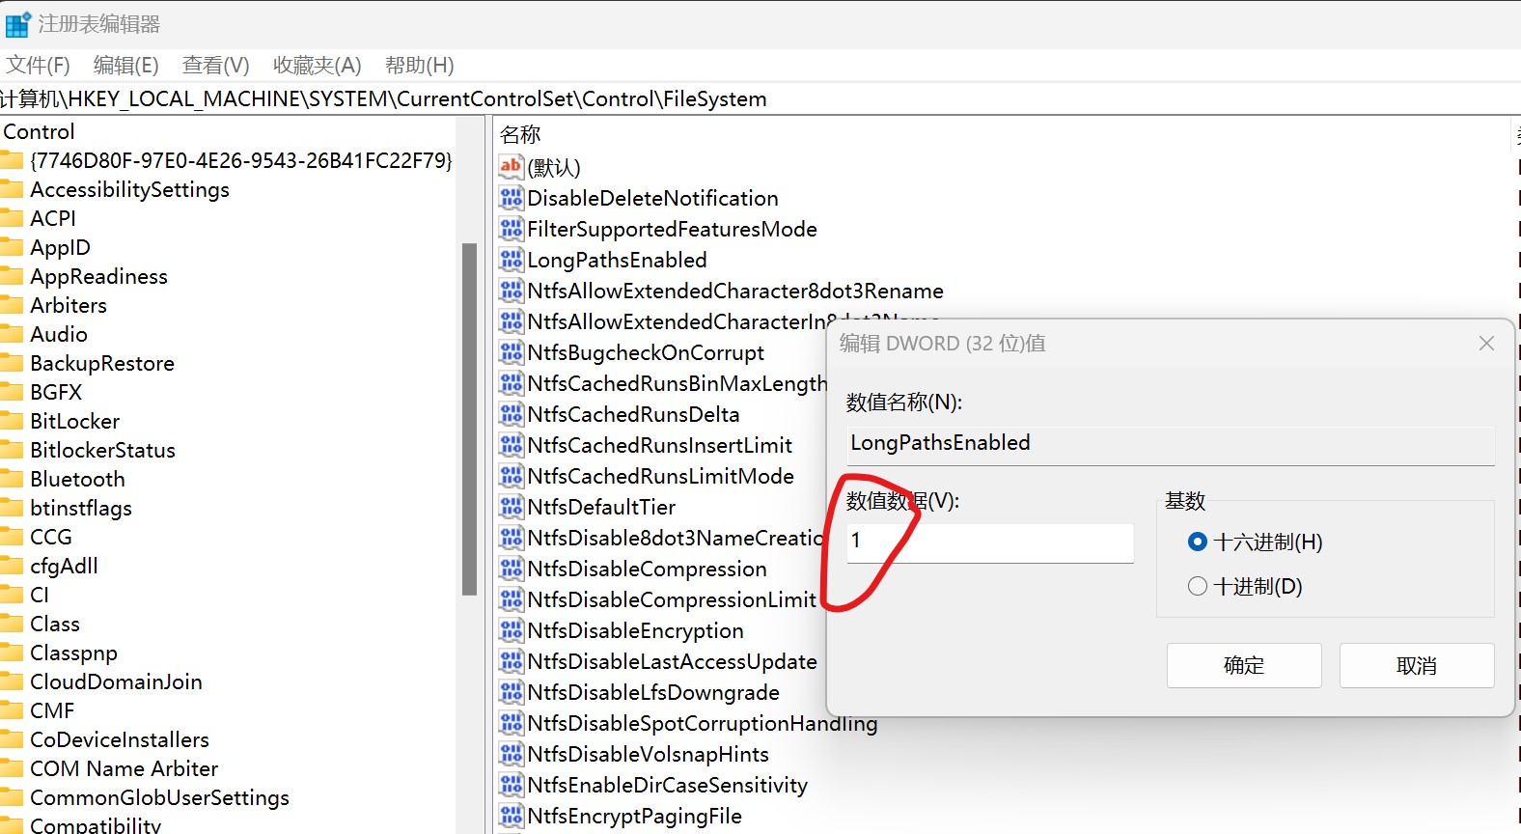Click the LongPathsEnabled DWORD icon
Image resolution: width=1521 pixels, height=834 pixels.
pyautogui.click(x=511, y=260)
